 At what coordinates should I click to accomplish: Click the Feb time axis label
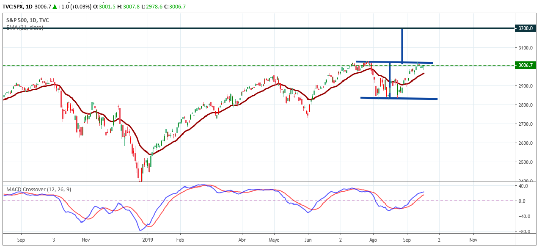tap(180, 240)
